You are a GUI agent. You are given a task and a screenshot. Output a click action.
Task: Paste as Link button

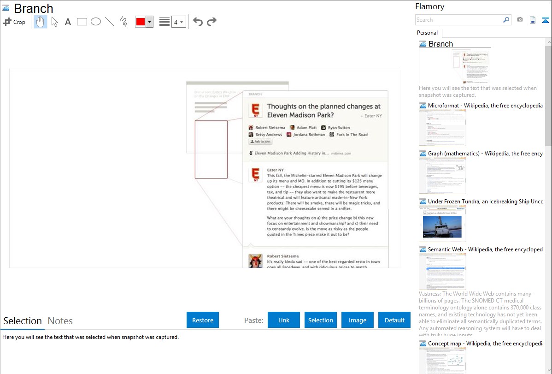pos(284,320)
